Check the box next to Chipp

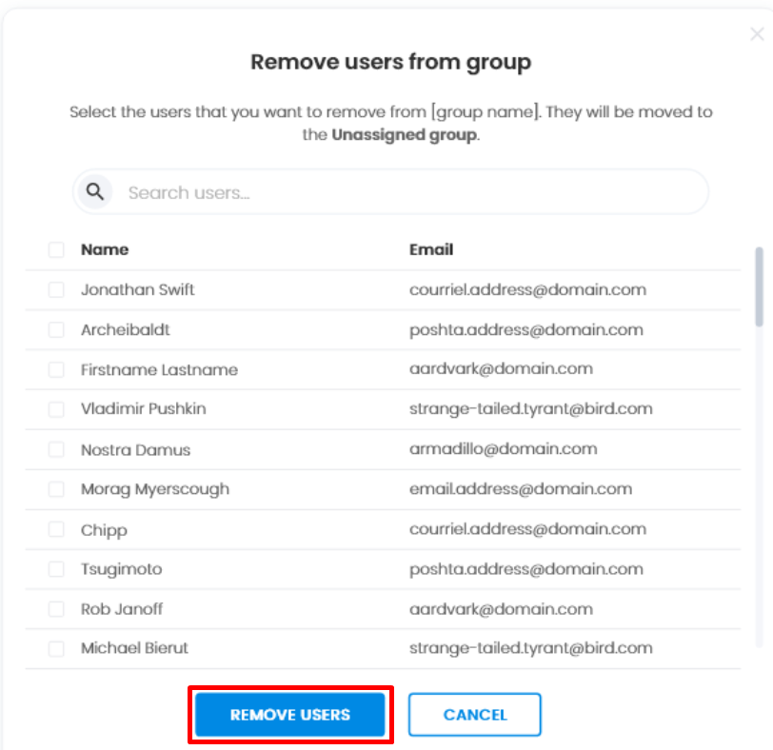coord(55,529)
